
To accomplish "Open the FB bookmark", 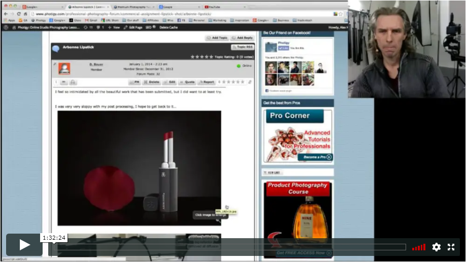I will tap(181, 20).
